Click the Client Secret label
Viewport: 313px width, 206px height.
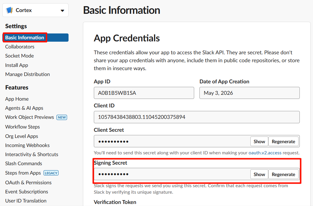(109, 130)
